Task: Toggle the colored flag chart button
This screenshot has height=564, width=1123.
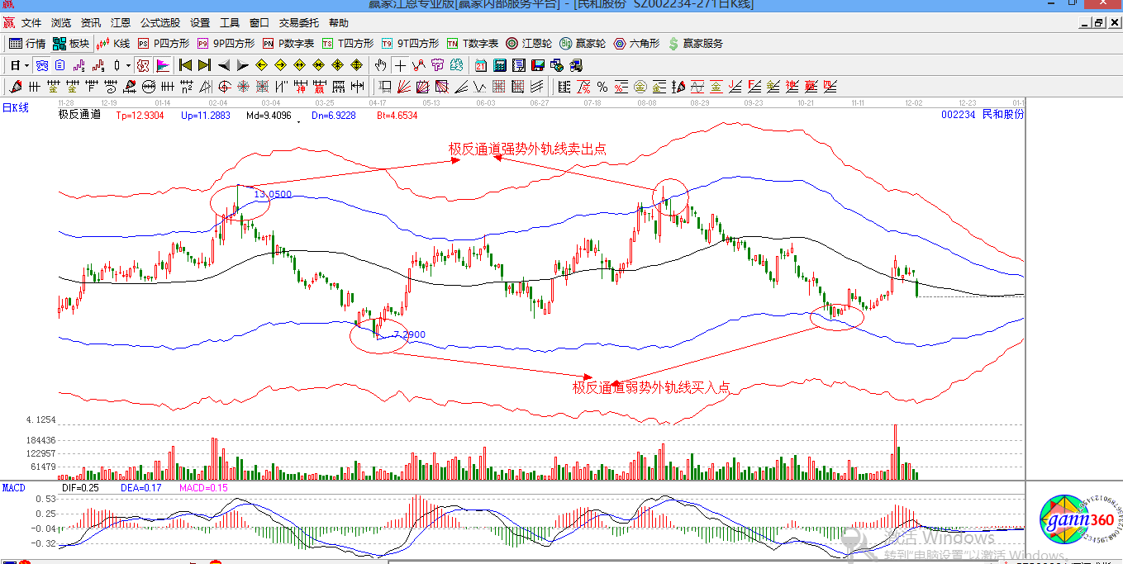Action: coord(163,65)
